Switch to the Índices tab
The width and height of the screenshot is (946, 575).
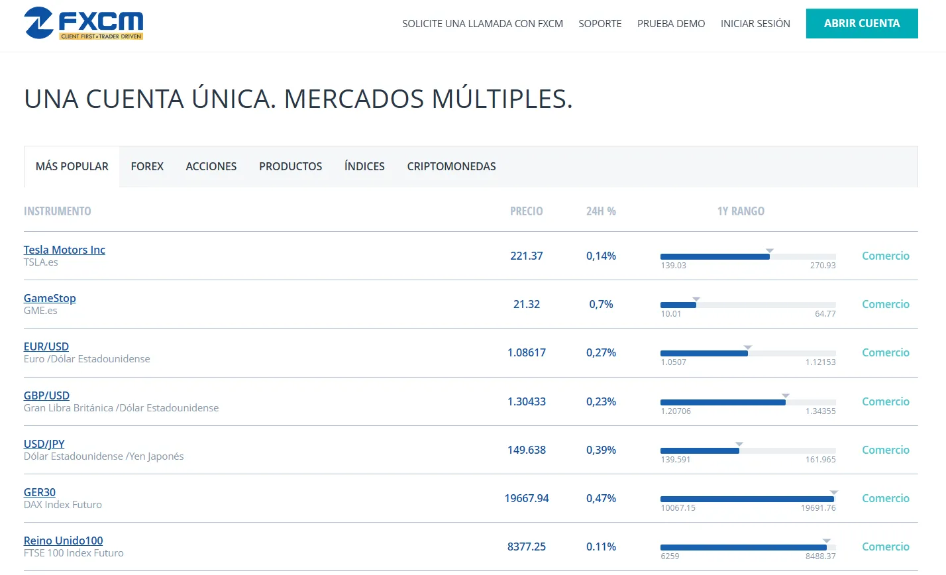(x=364, y=166)
